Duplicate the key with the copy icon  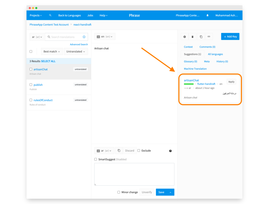click(x=201, y=37)
